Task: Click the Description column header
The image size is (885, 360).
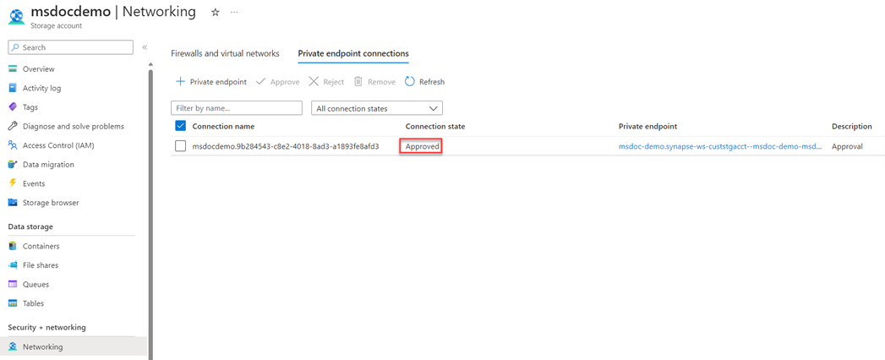Action: coord(852,127)
